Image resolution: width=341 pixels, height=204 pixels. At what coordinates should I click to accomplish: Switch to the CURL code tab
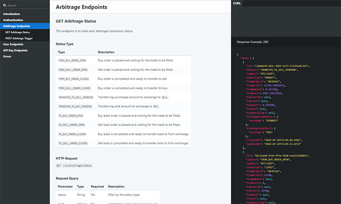point(237,3)
